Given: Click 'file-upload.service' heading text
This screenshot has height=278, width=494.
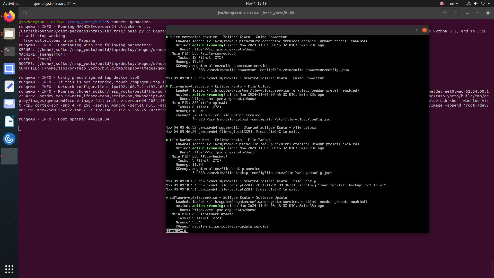Looking at the screenshot, I should click(x=189, y=86).
